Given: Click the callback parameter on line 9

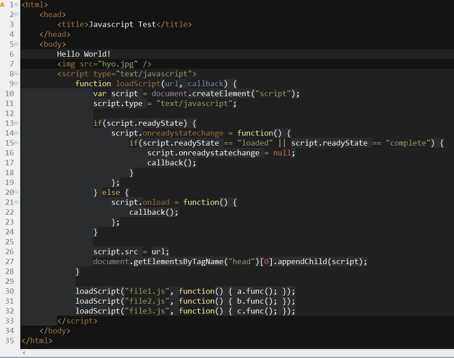Looking at the screenshot, I should pos(205,84).
